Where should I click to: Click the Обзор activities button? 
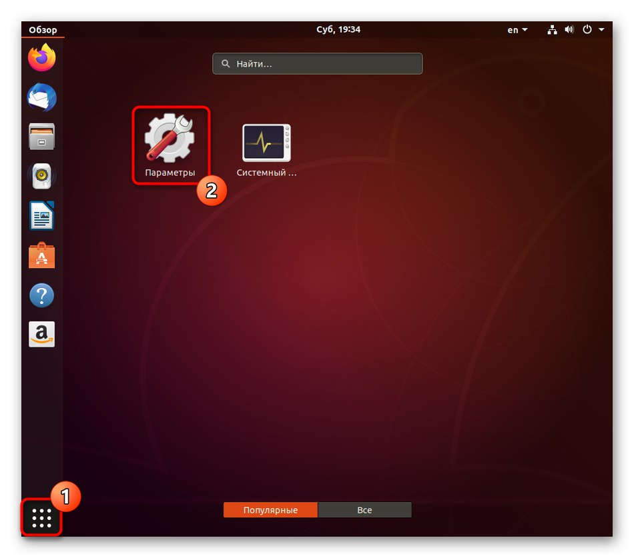click(x=43, y=30)
